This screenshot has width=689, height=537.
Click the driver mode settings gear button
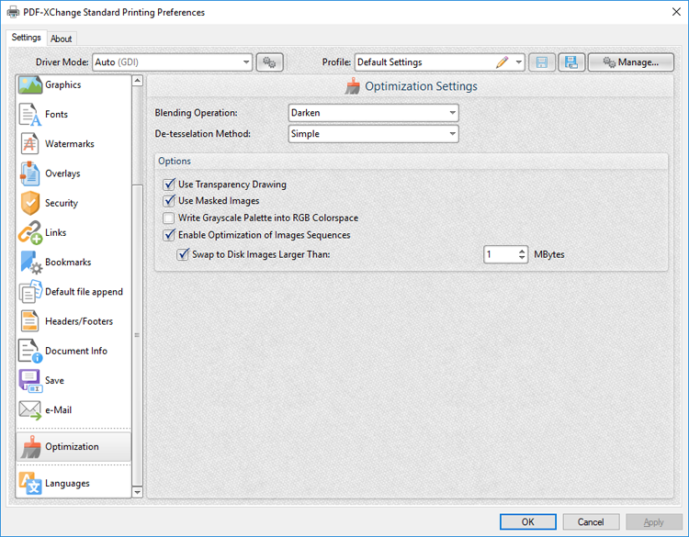[x=269, y=62]
